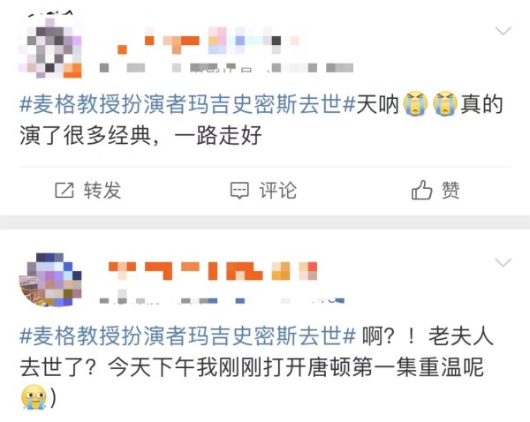Click the repost (转发) share icon

coord(64,190)
